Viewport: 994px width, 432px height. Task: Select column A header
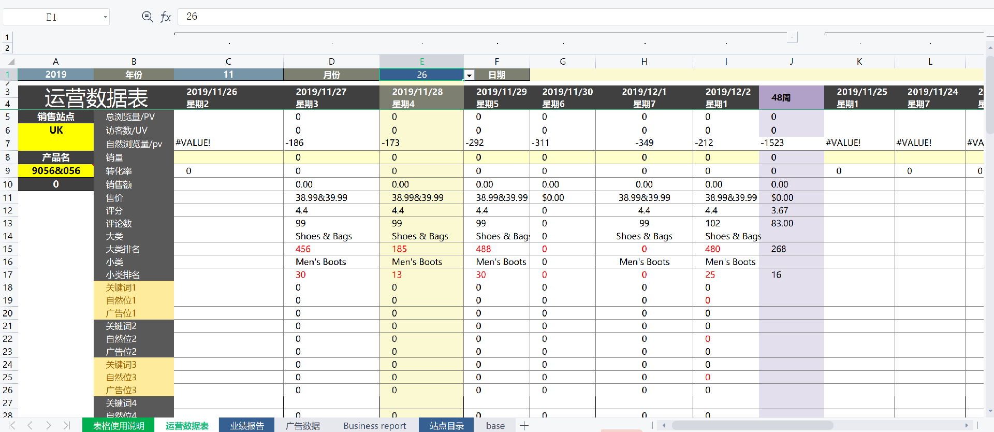coord(56,62)
